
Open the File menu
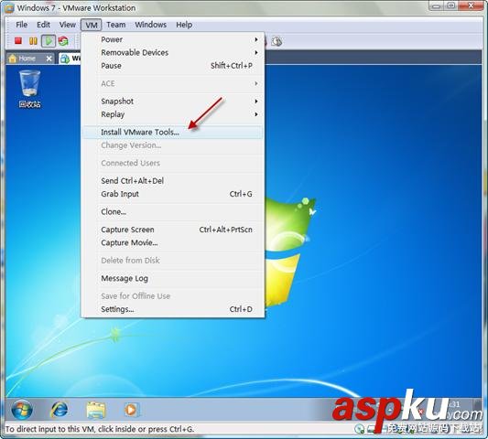pos(21,25)
